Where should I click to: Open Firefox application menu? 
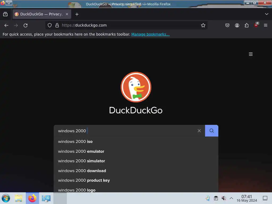click(x=266, y=25)
